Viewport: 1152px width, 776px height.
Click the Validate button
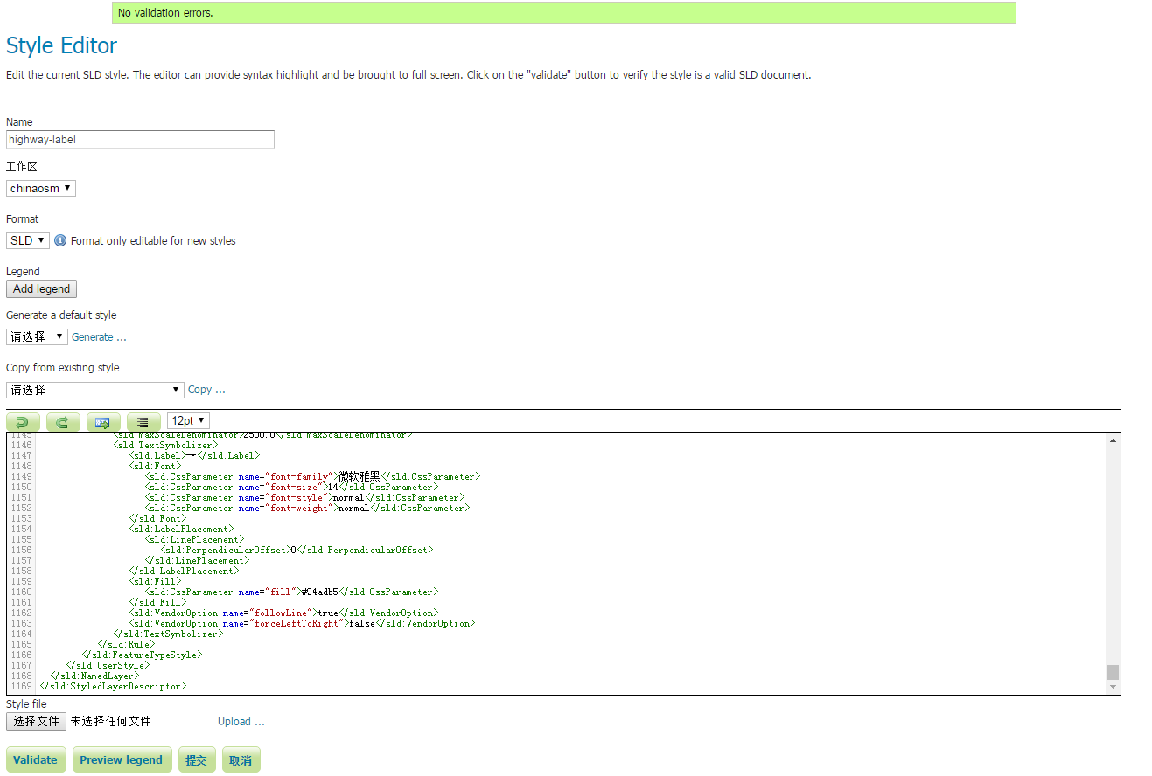(x=36, y=759)
